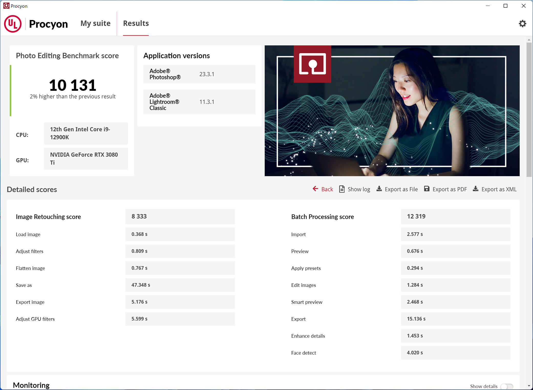533x390 pixels.
Task: Click the Export as XML download icon
Action: coord(475,189)
